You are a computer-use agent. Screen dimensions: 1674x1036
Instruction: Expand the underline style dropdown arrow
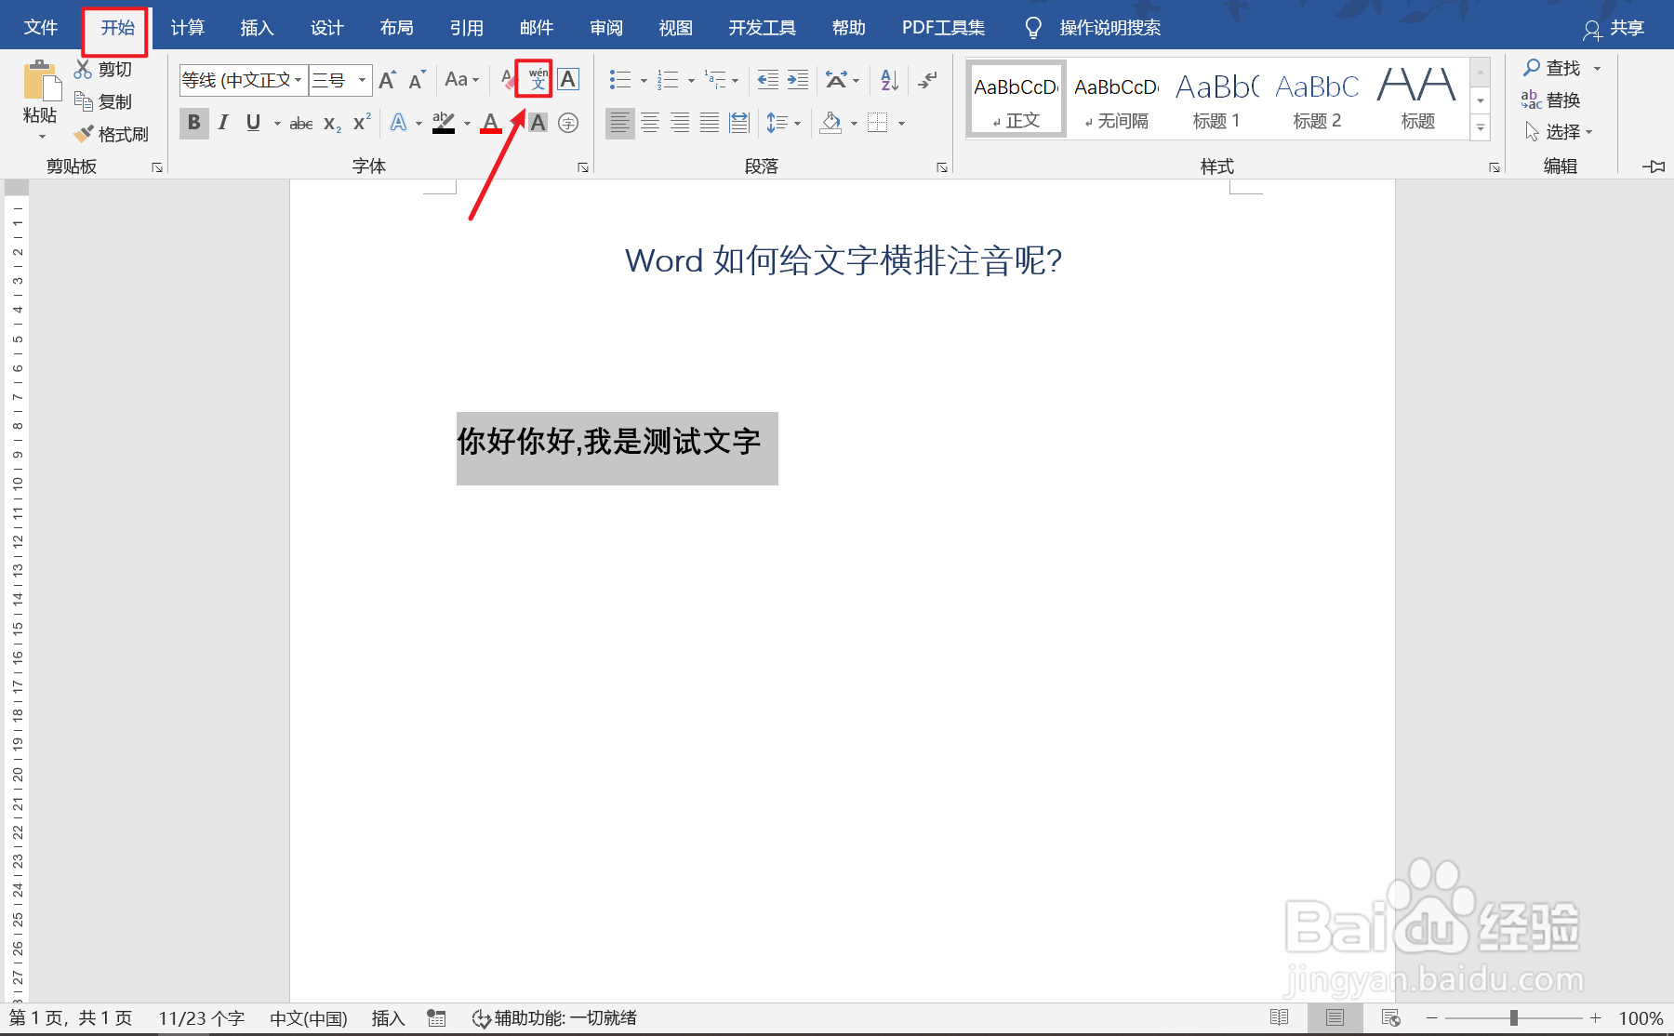coord(277,124)
